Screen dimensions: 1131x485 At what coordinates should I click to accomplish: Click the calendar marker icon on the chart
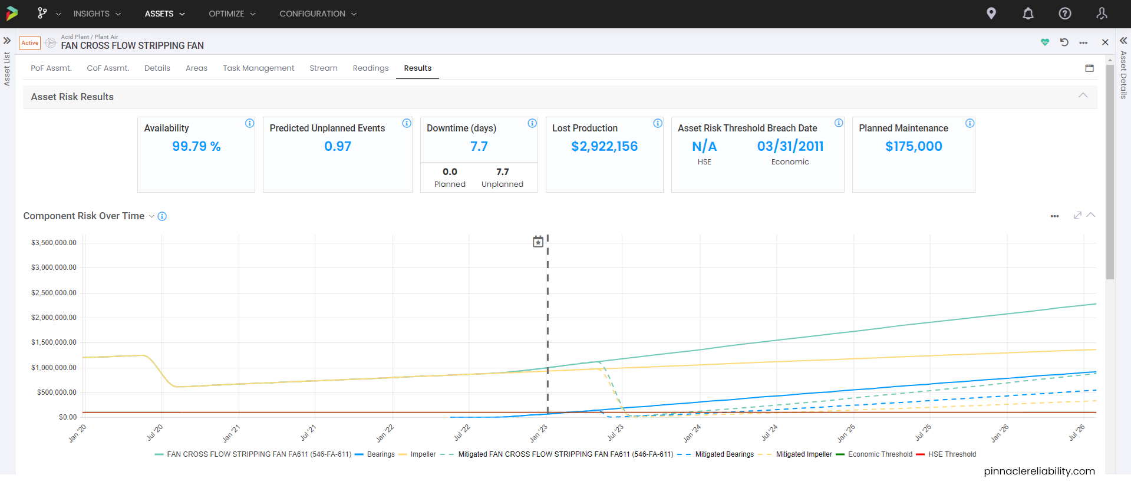click(x=538, y=242)
